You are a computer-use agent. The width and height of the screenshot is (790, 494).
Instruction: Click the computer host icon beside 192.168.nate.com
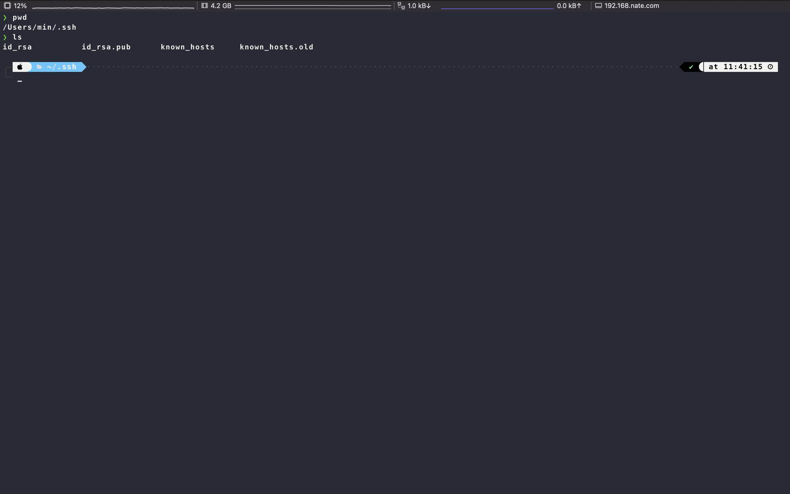[x=598, y=6]
